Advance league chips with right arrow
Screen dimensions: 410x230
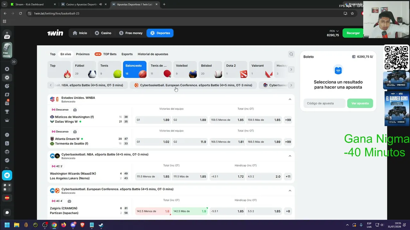[291, 85]
